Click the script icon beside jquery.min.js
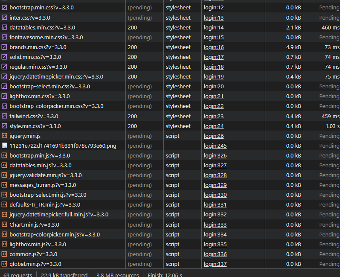 [4, 136]
